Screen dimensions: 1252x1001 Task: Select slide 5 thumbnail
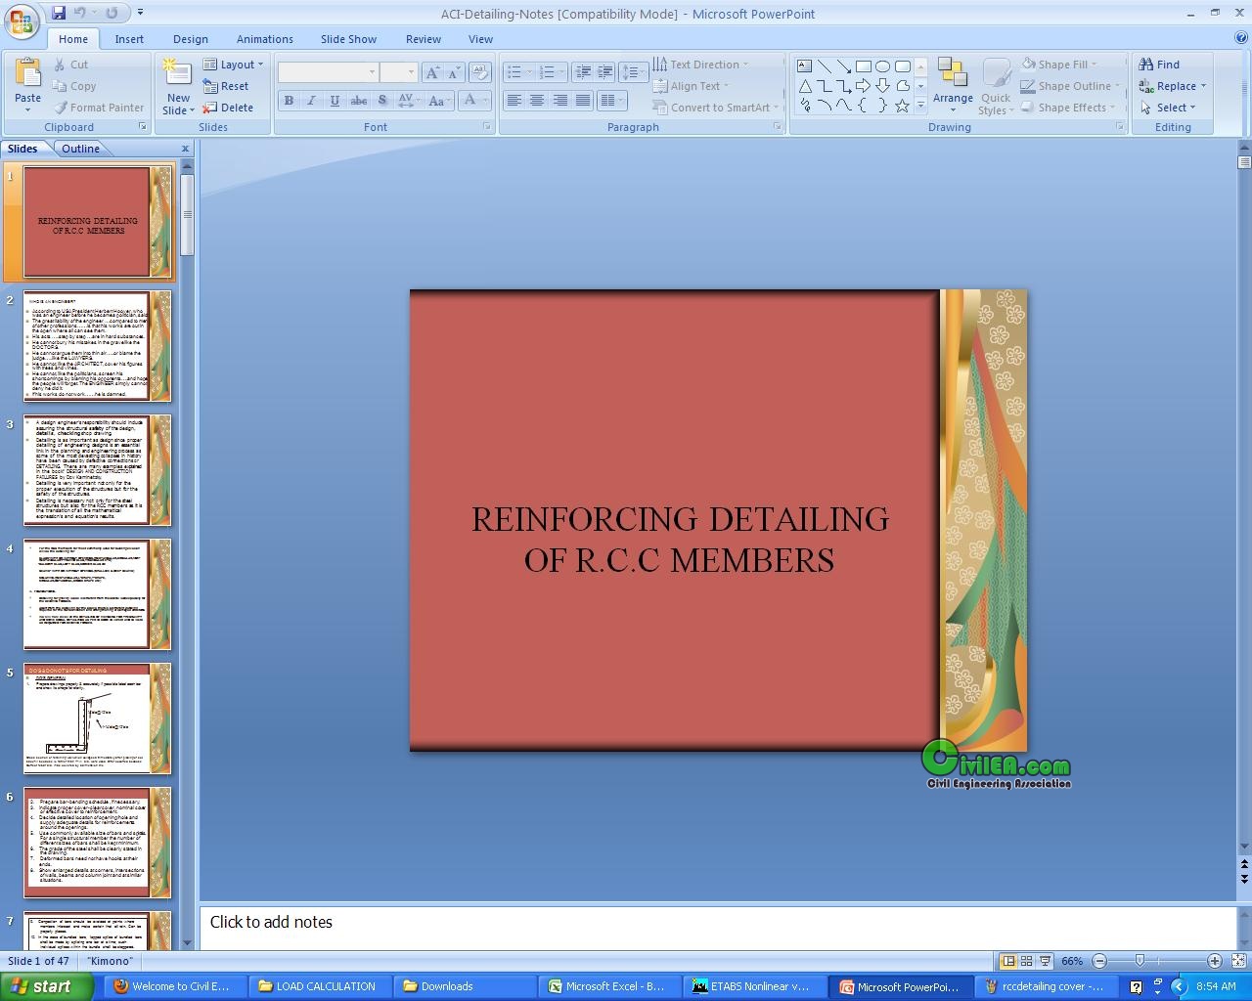click(x=98, y=718)
